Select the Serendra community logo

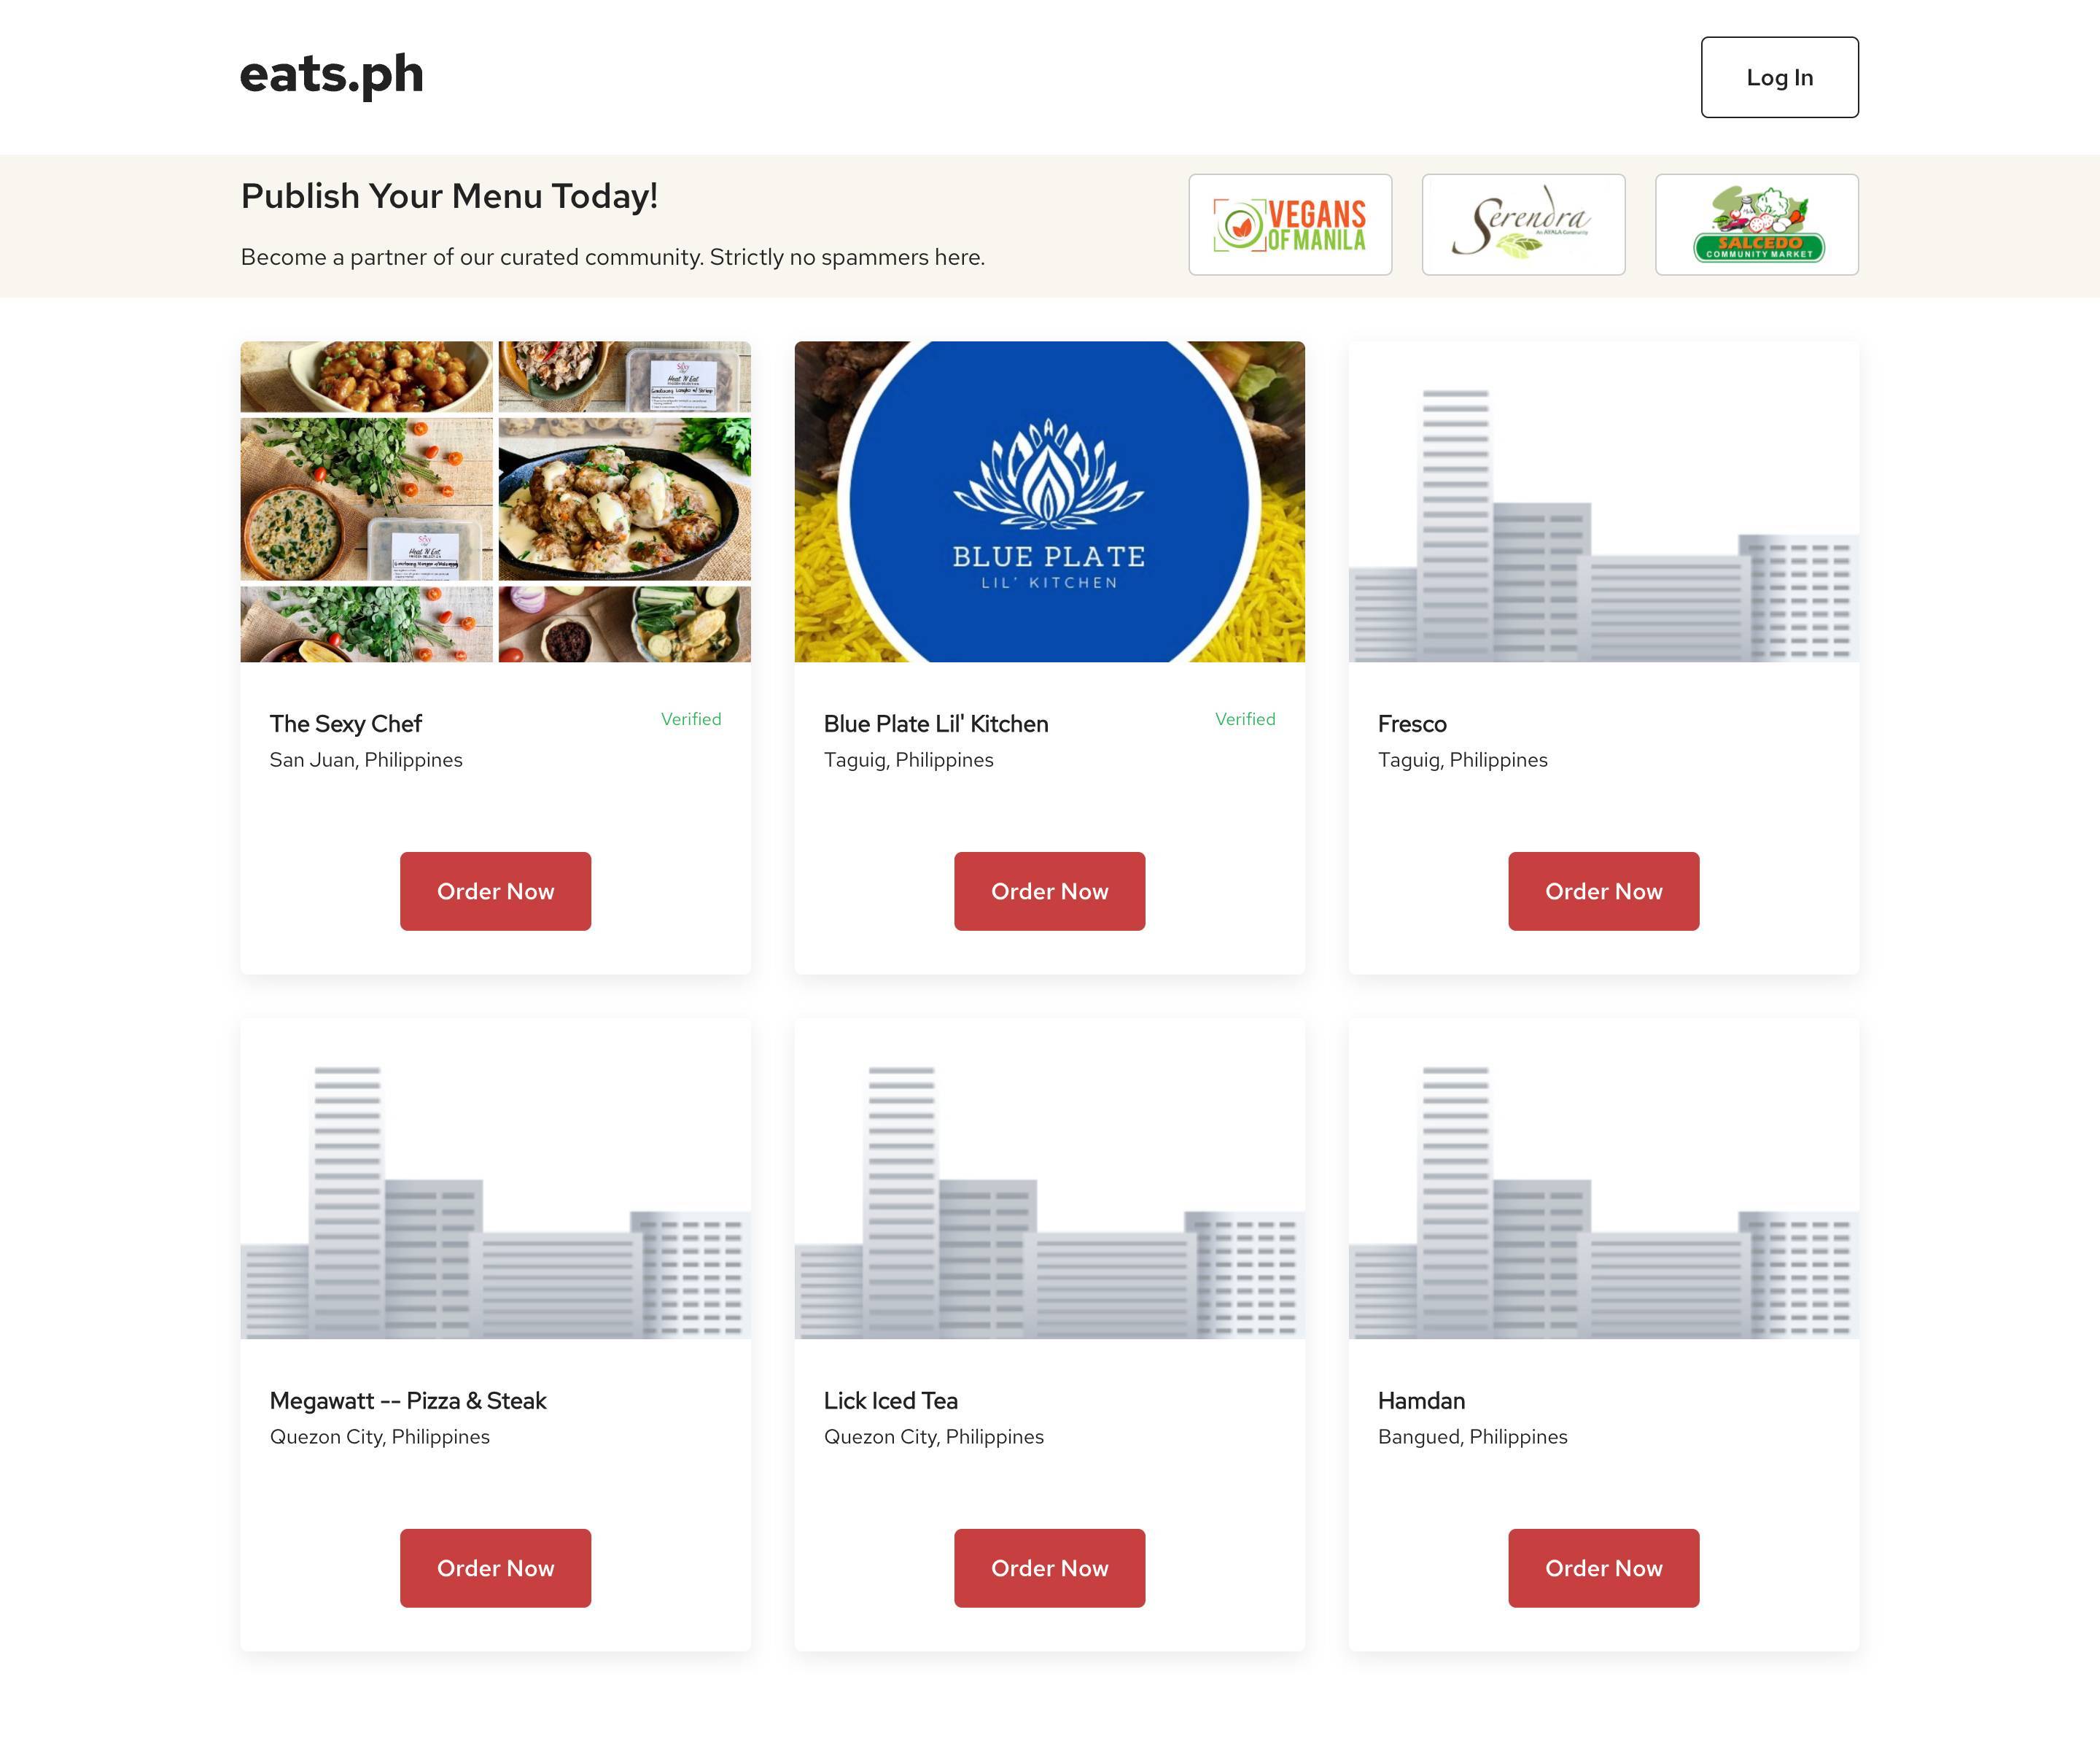pyautogui.click(x=1522, y=224)
